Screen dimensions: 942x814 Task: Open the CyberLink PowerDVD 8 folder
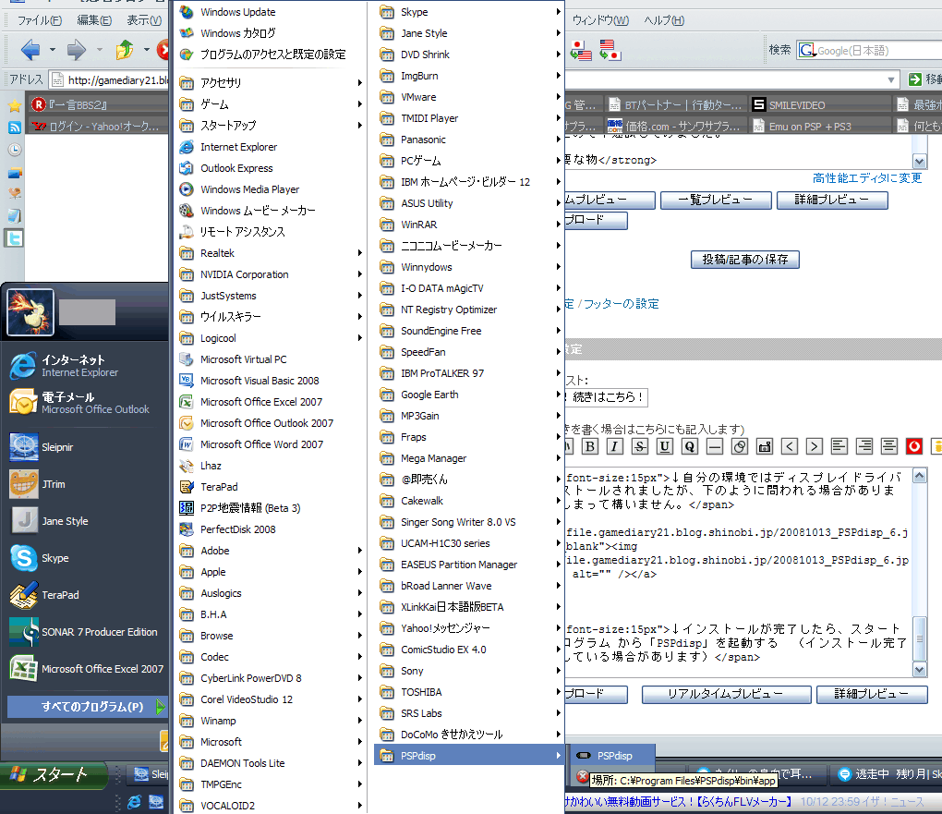(271, 679)
